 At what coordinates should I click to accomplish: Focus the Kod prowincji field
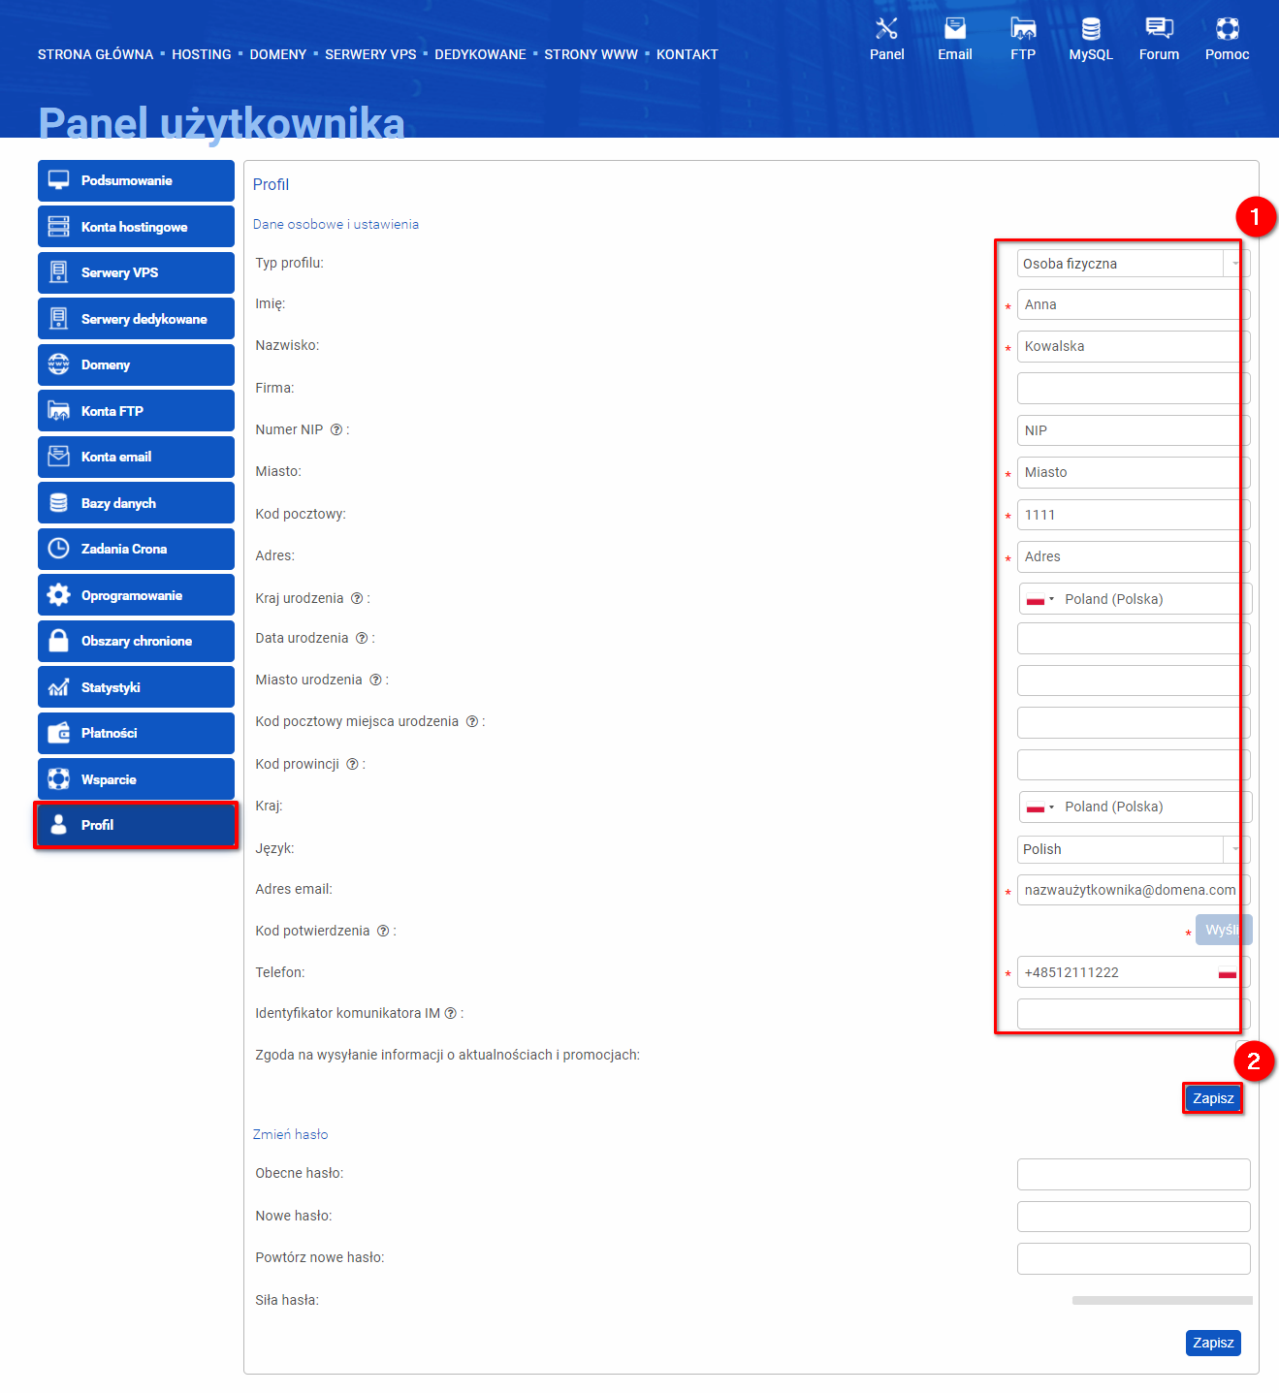click(1134, 765)
